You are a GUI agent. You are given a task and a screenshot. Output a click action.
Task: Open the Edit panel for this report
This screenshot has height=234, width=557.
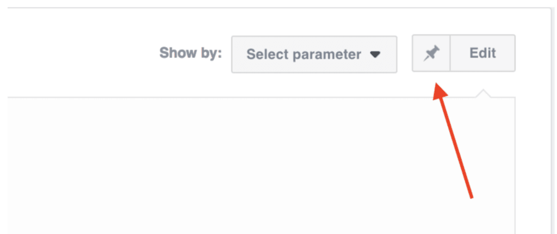click(x=482, y=53)
